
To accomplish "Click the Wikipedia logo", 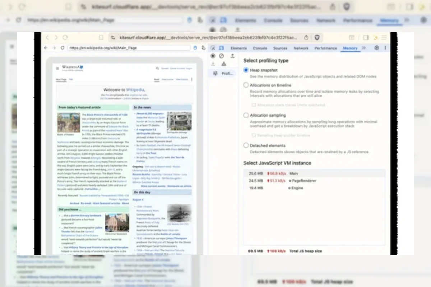I will pyautogui.click(x=72, y=67).
